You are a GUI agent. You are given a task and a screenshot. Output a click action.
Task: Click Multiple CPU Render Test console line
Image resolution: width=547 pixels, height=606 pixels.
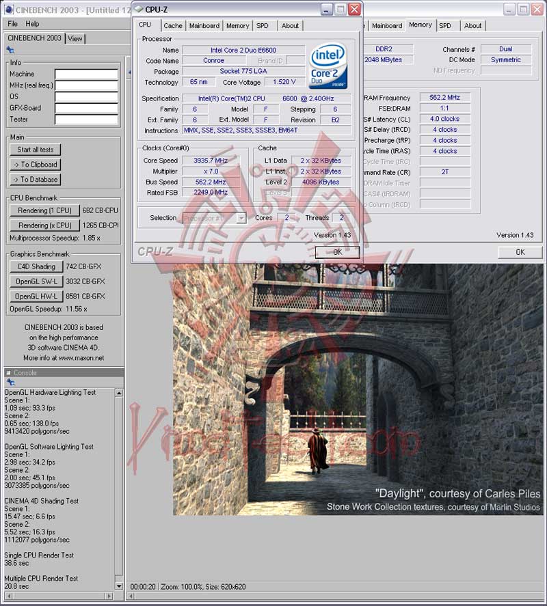click(41, 578)
